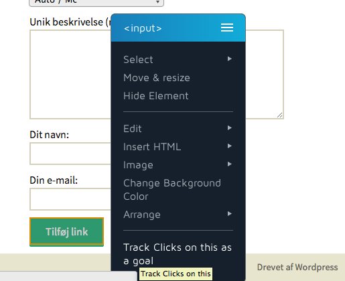The image size is (345, 281).
Task: Click the Select menu label
Action: [x=138, y=60]
